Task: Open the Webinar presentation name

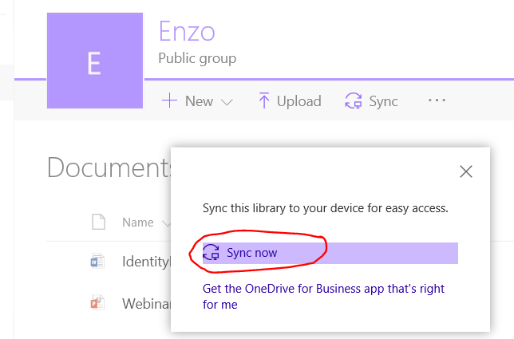Action: 146,303
